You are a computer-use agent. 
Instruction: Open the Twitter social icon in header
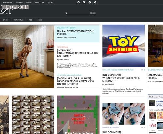(84, 2)
